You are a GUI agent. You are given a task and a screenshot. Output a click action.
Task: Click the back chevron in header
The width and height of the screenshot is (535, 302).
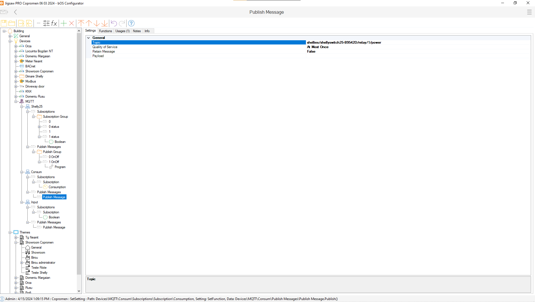coord(16,12)
